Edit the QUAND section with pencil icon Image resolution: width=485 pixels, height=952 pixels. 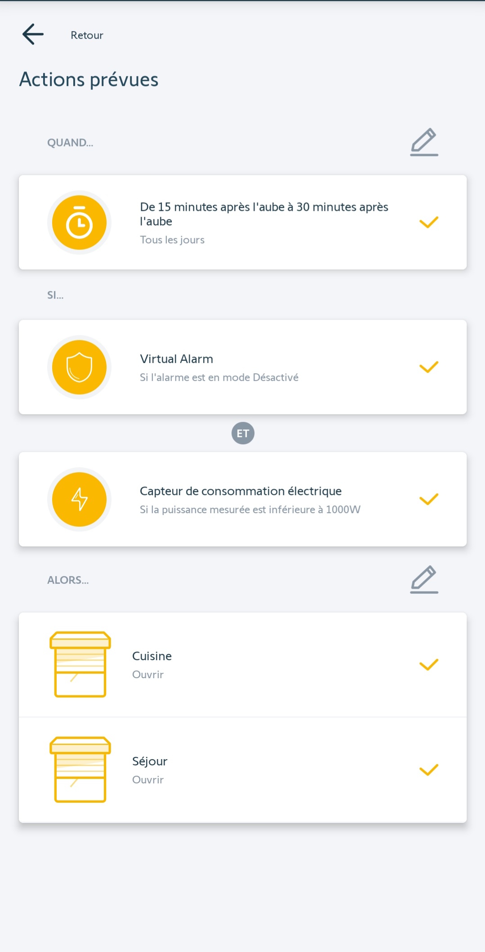[x=424, y=142]
